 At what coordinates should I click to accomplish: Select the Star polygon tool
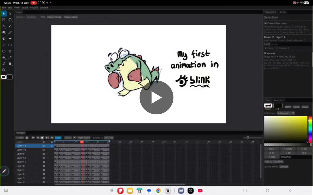tap(10, 51)
